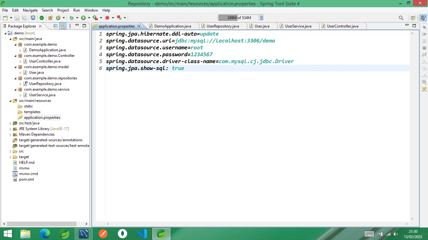Expand the Maven Dependencies node

click(x=10, y=134)
